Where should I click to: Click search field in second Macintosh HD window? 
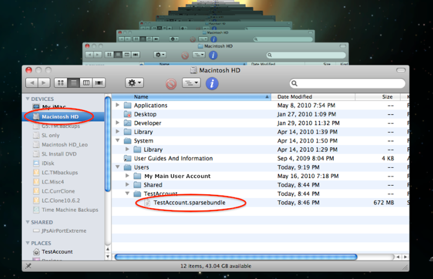point(307,55)
